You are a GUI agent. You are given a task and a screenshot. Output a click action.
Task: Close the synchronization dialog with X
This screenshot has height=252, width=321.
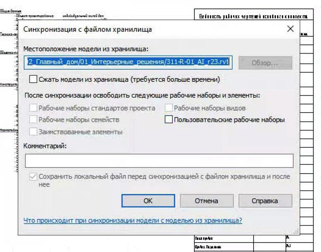(290, 29)
